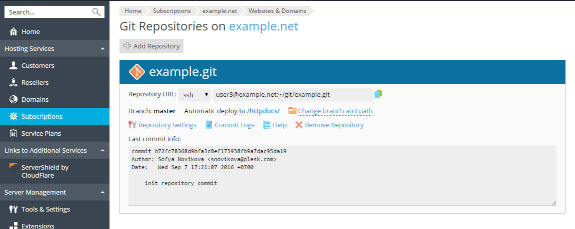Click the red Remove Repository X icon
The height and width of the screenshot is (229, 575).
tap(299, 125)
